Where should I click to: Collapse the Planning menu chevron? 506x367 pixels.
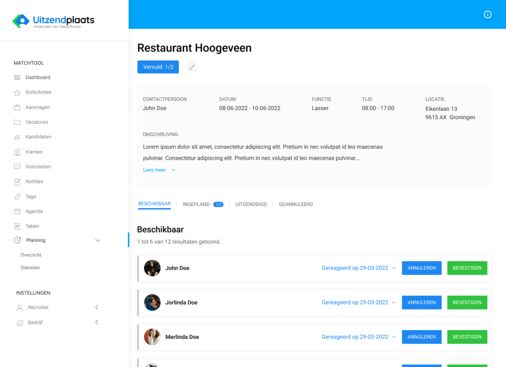[x=97, y=240]
